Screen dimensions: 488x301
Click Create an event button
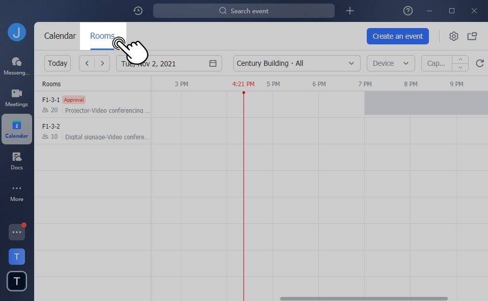pyautogui.click(x=397, y=36)
